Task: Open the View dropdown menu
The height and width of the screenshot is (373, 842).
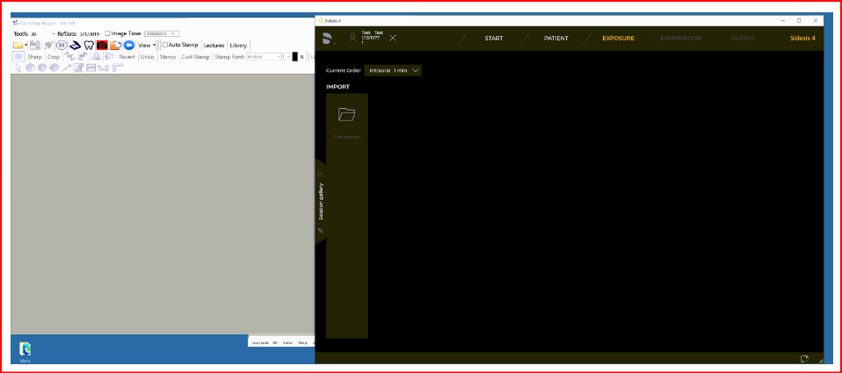Action: (148, 45)
